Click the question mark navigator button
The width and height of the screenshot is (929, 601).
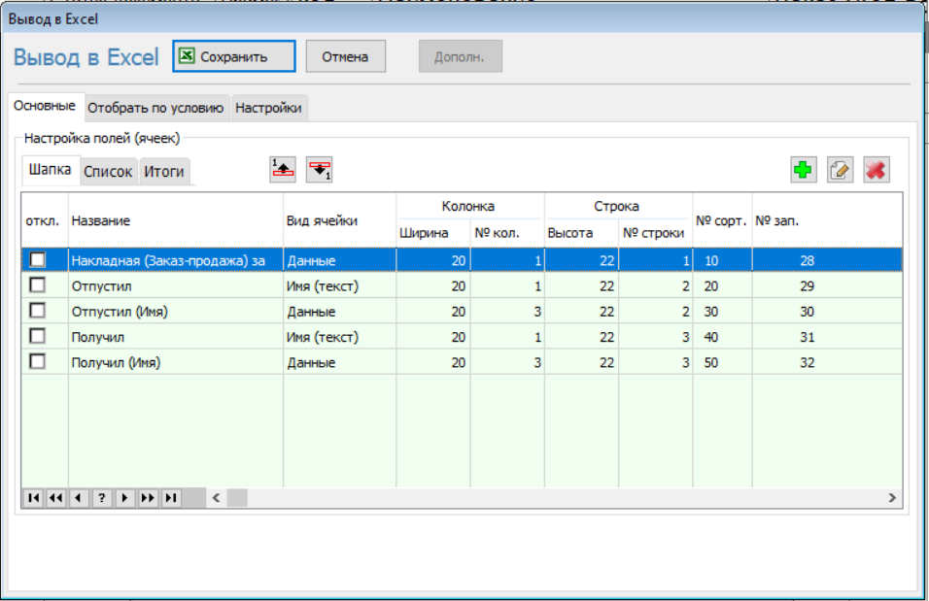point(102,498)
